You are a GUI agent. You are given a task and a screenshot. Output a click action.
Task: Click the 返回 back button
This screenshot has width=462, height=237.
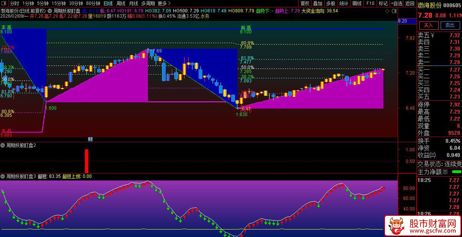[x=410, y=3]
